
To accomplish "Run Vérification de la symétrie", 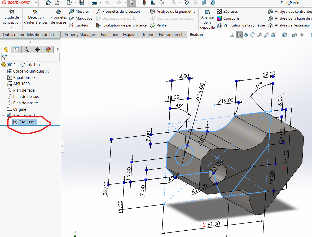I will (x=241, y=25).
